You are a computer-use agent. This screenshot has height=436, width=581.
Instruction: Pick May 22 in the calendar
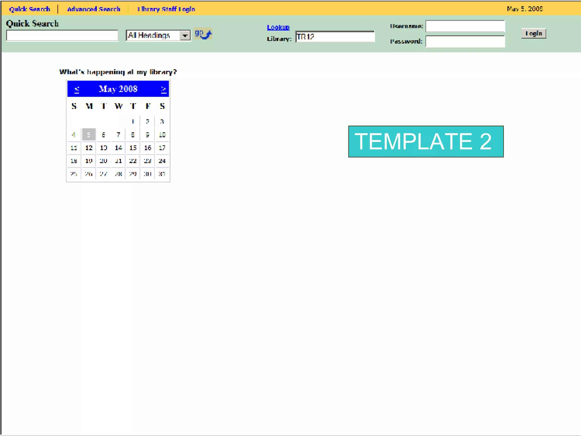133,161
